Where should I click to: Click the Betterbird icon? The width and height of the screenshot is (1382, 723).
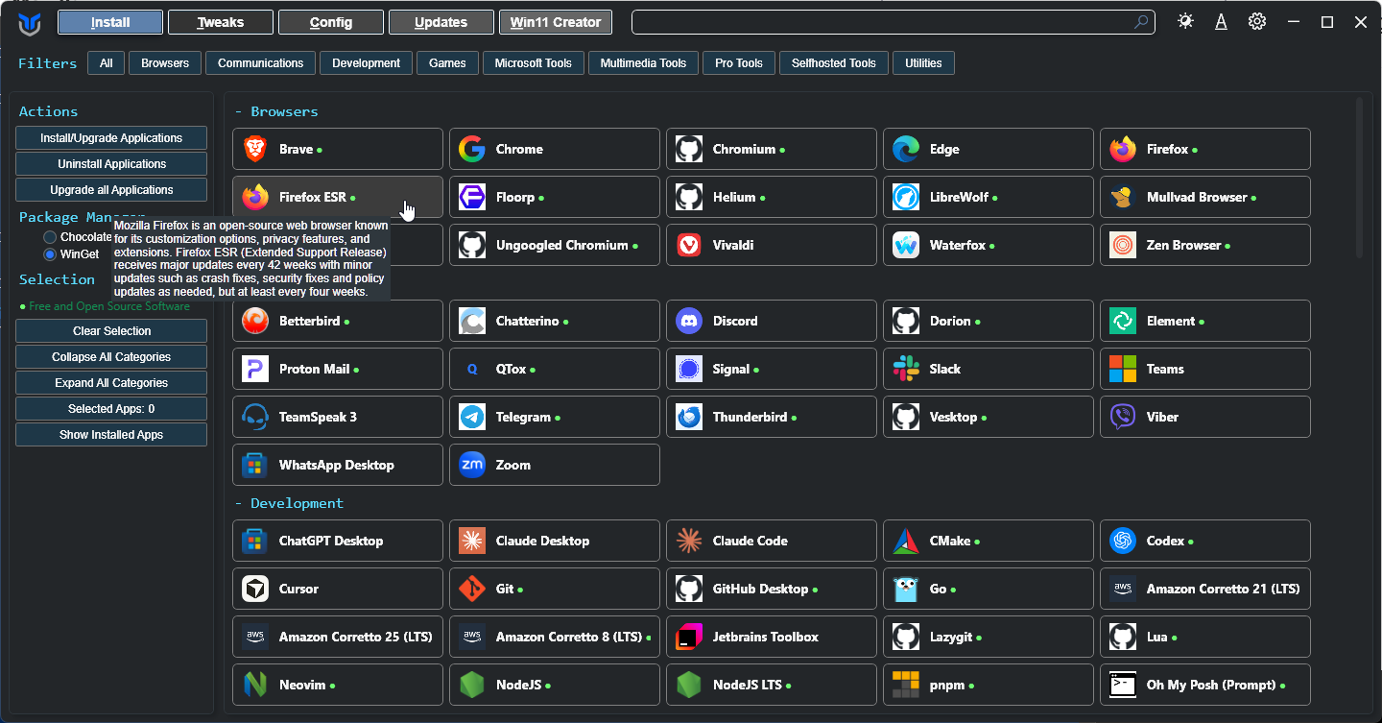tap(255, 321)
